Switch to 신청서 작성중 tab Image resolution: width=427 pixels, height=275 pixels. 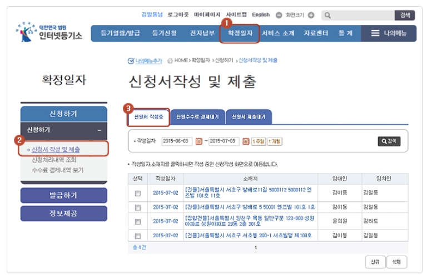[148, 117]
